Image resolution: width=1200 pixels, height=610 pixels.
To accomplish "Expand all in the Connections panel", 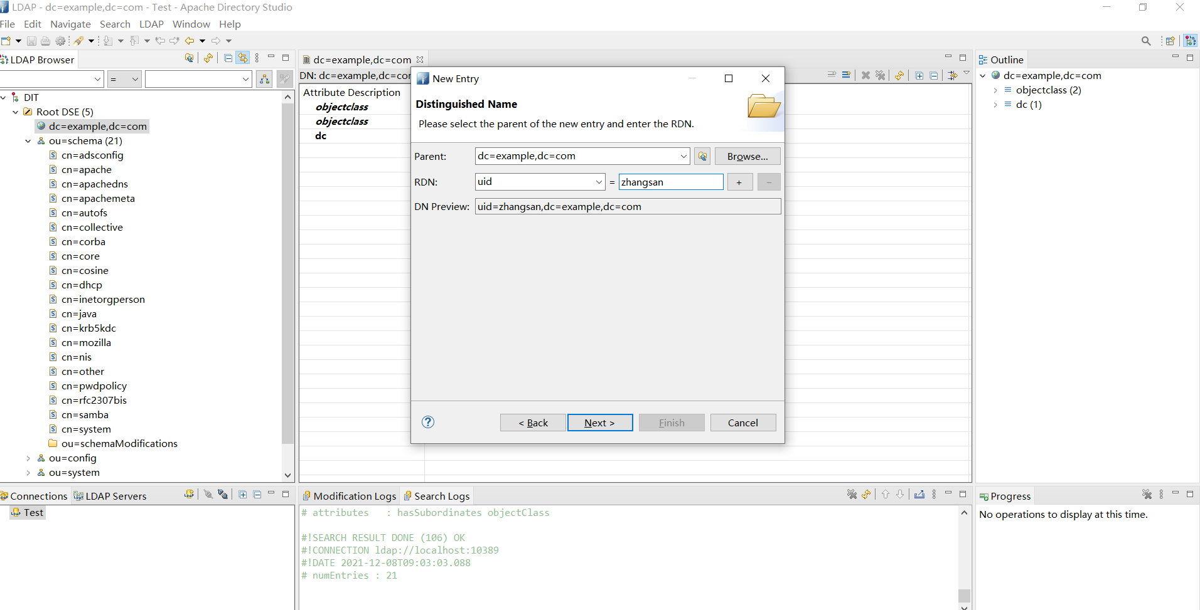I will [243, 494].
